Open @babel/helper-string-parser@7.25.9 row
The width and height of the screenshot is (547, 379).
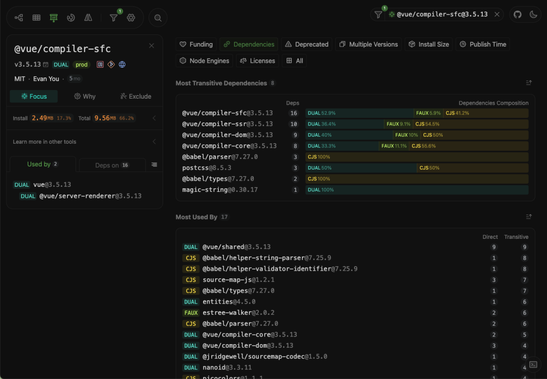[355, 258]
